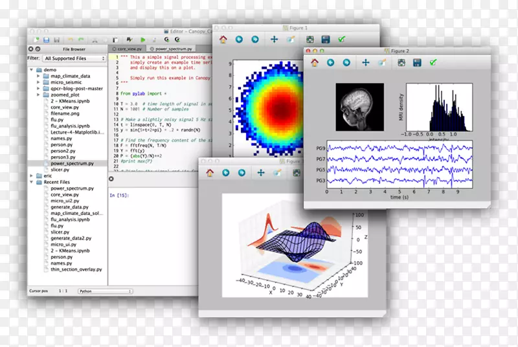This screenshot has width=518, height=347.
Task: Click Save figure disk icon in Figure 2
Action: (x=417, y=63)
